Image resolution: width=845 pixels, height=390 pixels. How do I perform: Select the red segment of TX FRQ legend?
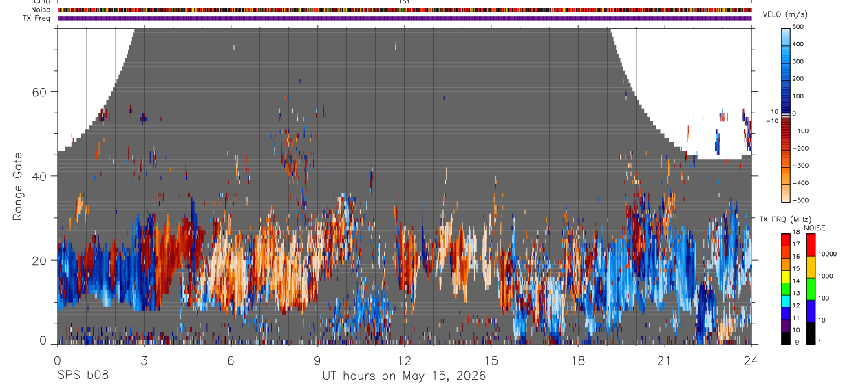786,240
